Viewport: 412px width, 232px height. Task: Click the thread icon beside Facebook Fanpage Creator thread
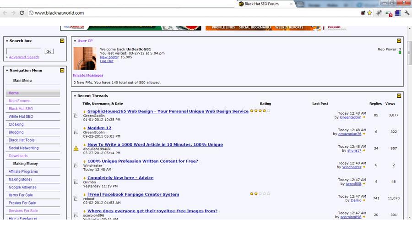76,199
